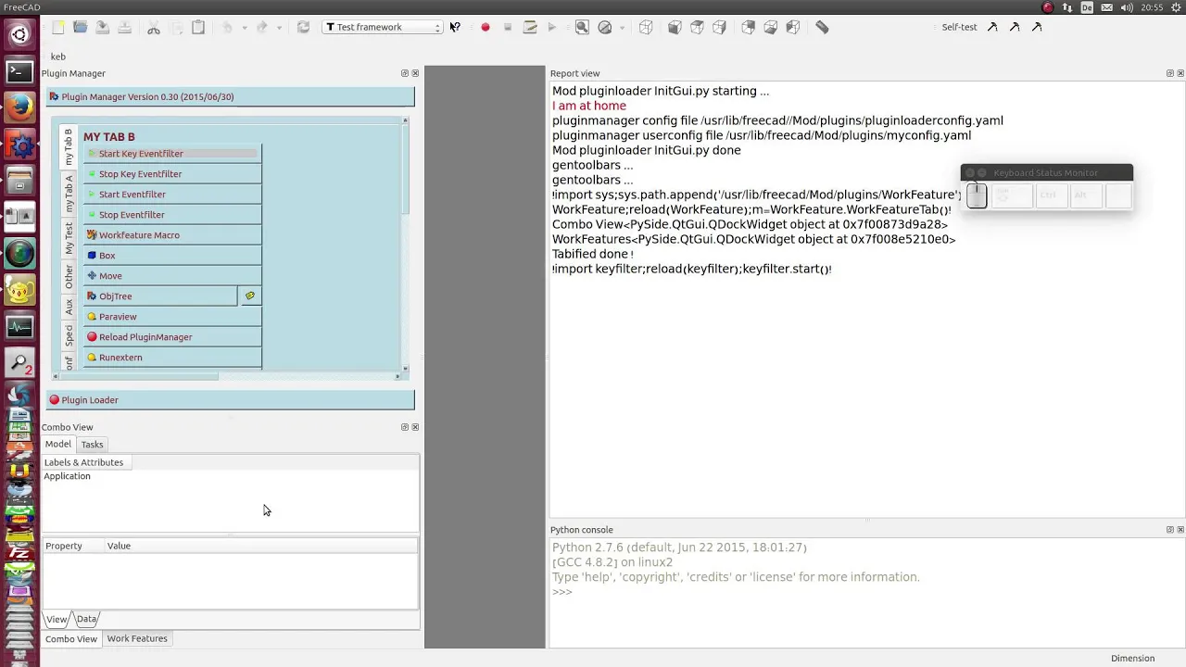Expand the Undo history dropdown arrow
The height and width of the screenshot is (667, 1186).
coord(245,28)
